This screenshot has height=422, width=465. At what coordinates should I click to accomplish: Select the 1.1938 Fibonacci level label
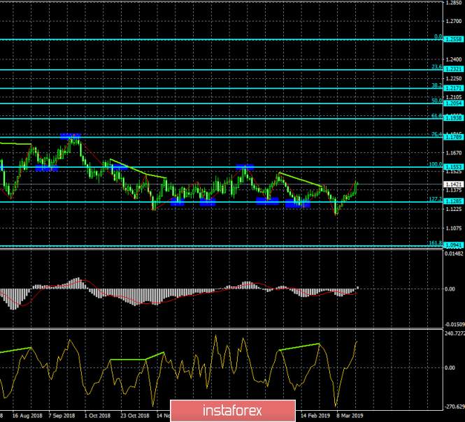click(x=453, y=118)
